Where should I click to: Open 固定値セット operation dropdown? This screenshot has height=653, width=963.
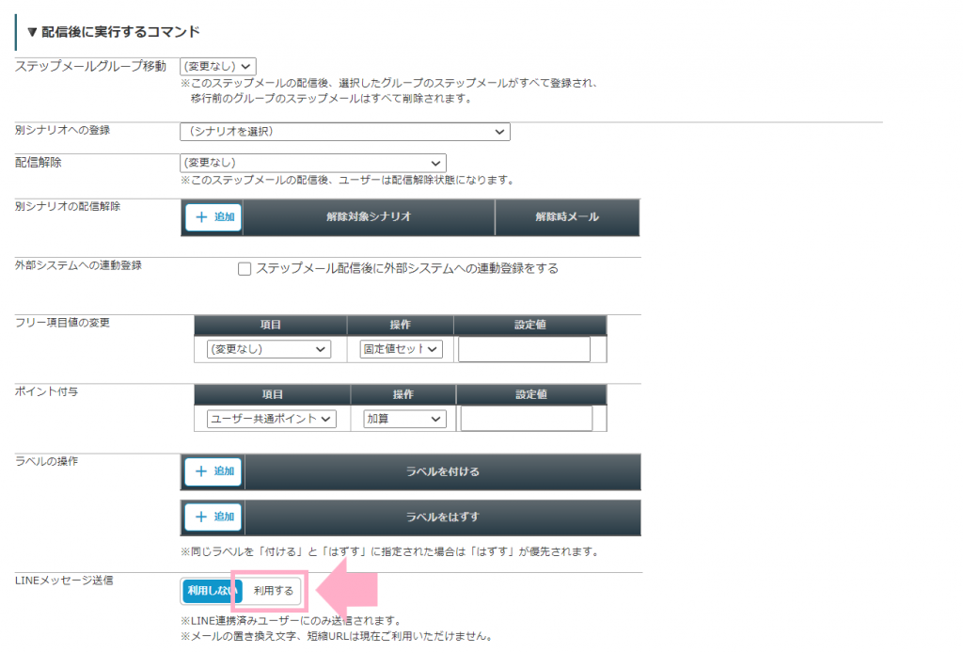(401, 349)
